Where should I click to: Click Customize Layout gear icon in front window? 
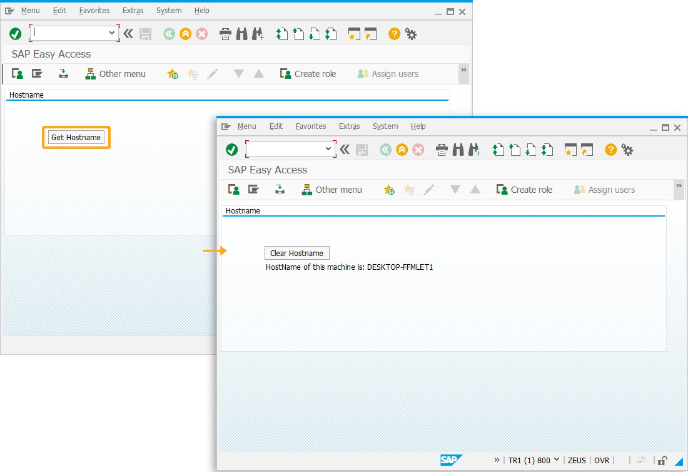click(627, 150)
